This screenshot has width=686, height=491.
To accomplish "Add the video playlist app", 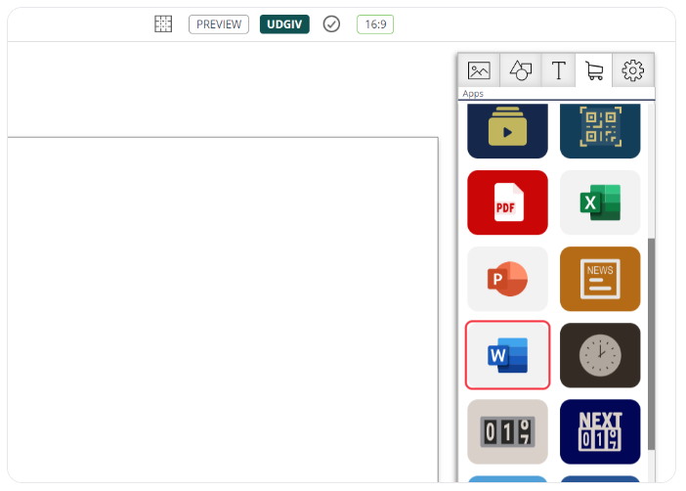I will tap(507, 131).
